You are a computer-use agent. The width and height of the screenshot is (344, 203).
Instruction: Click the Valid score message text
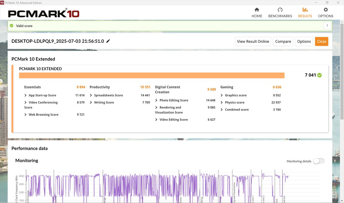click(24, 26)
